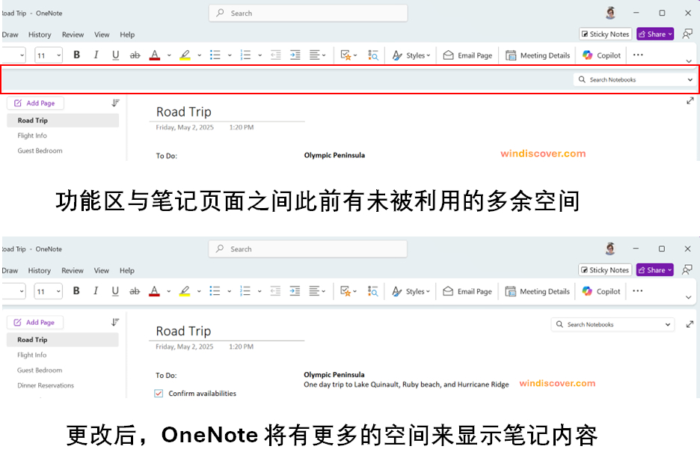Open font size dropdown in top window

tap(59, 55)
